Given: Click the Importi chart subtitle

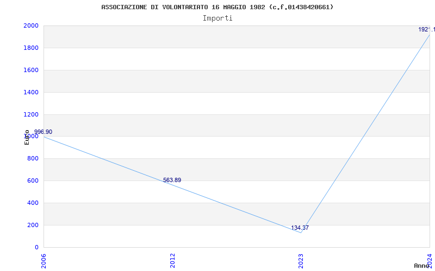Looking at the screenshot, I should [217, 18].
